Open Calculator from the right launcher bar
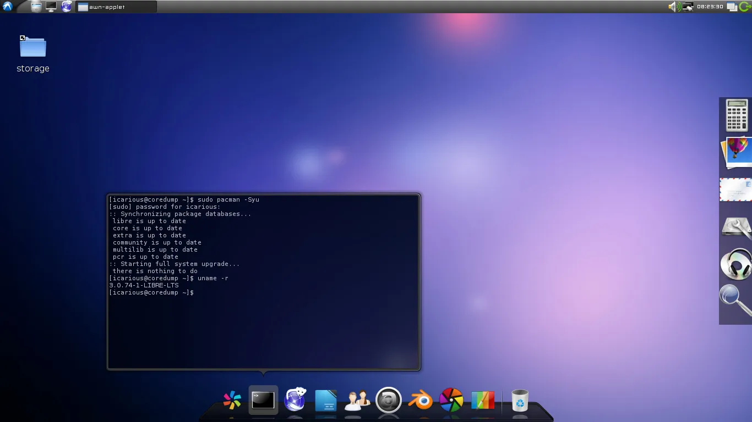752x422 pixels. pos(735,116)
